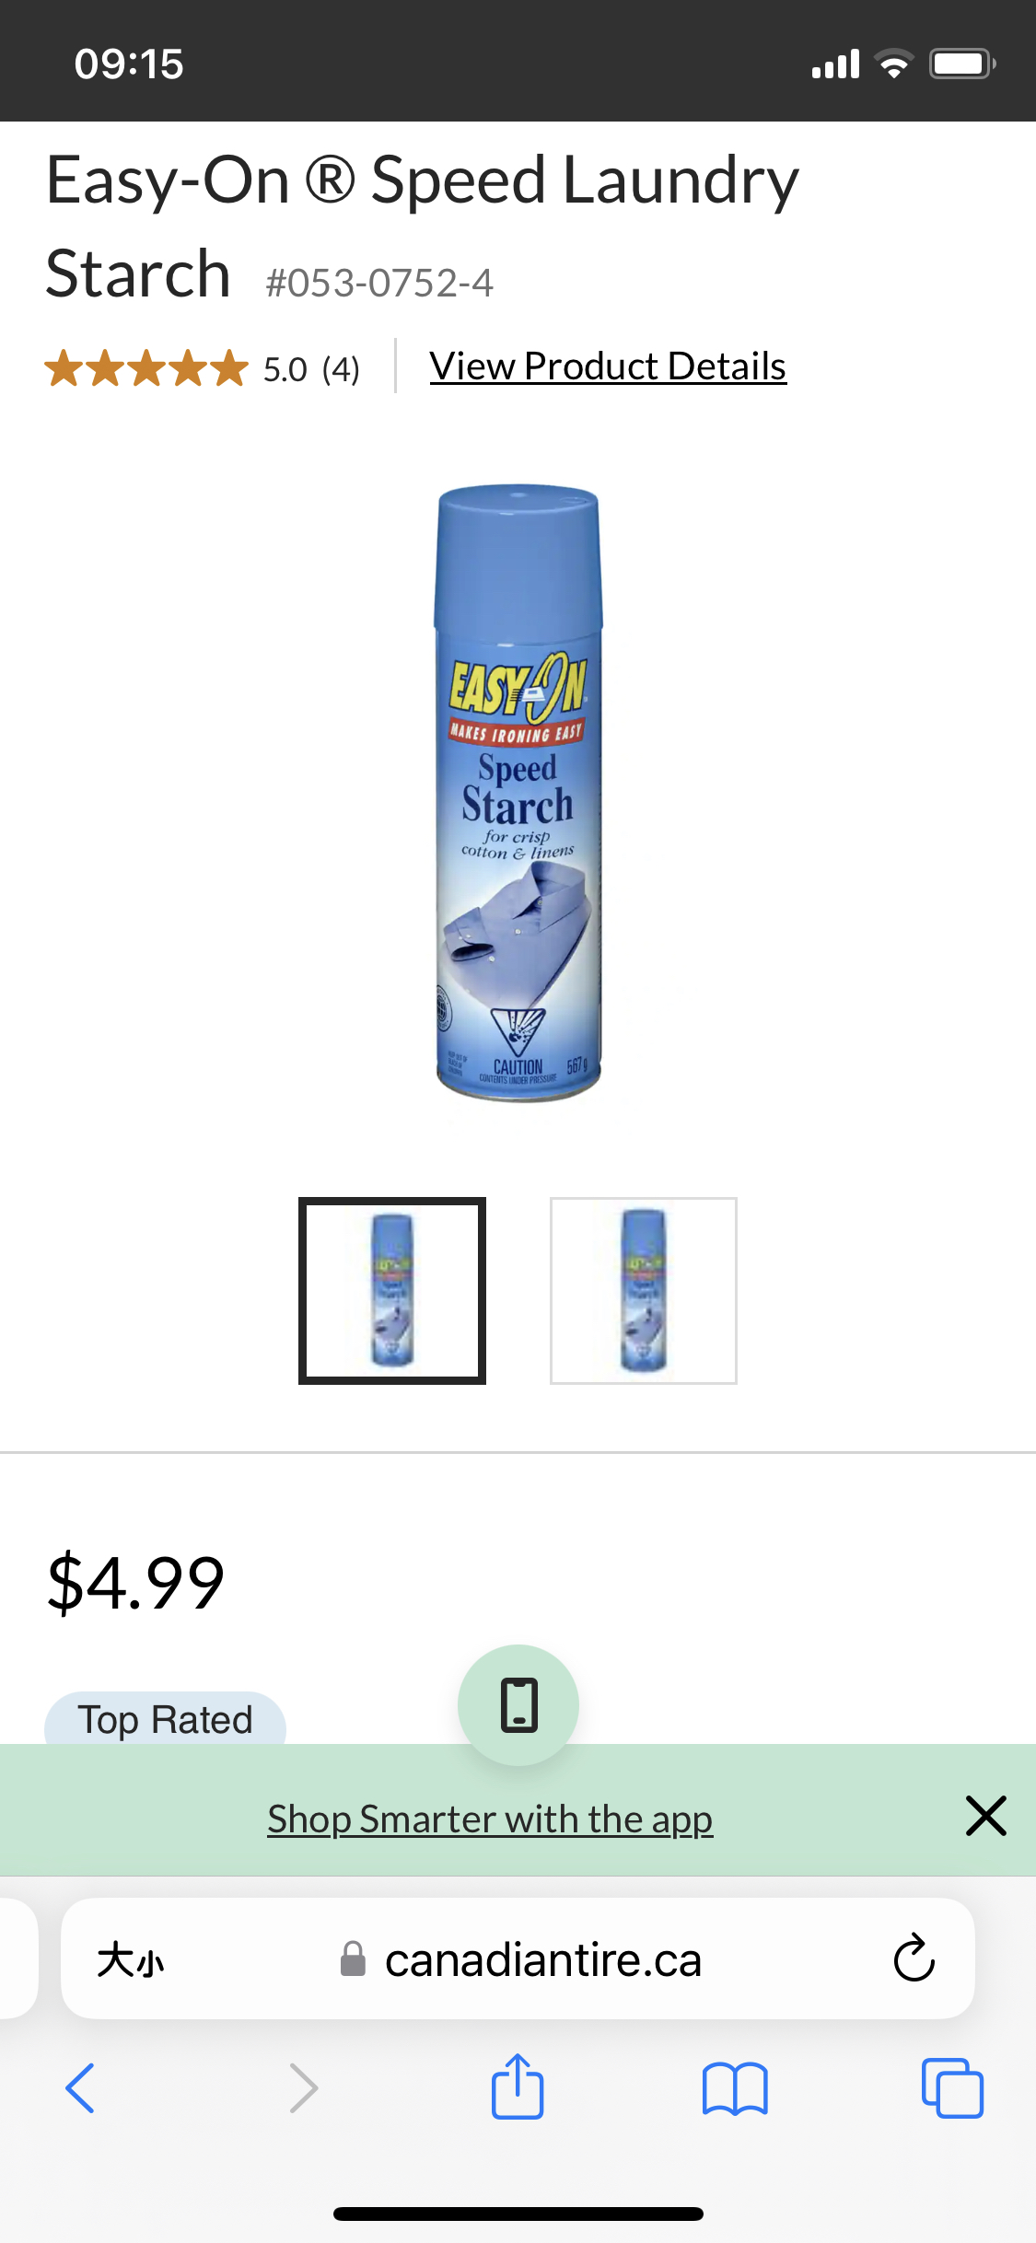
Task: Tap the Top Rated badge
Action: click(x=165, y=1718)
